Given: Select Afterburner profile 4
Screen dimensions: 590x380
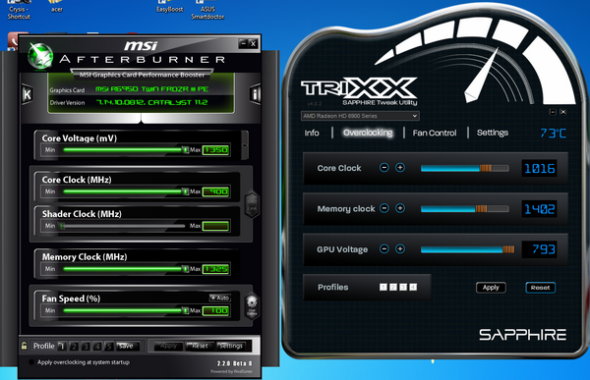Looking at the screenshot, I should (x=97, y=347).
